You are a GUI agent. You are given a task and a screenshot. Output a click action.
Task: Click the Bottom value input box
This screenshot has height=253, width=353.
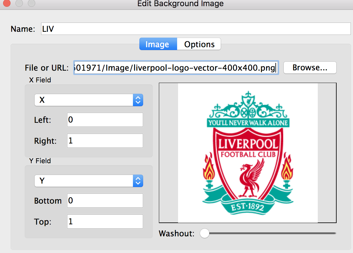(x=105, y=201)
